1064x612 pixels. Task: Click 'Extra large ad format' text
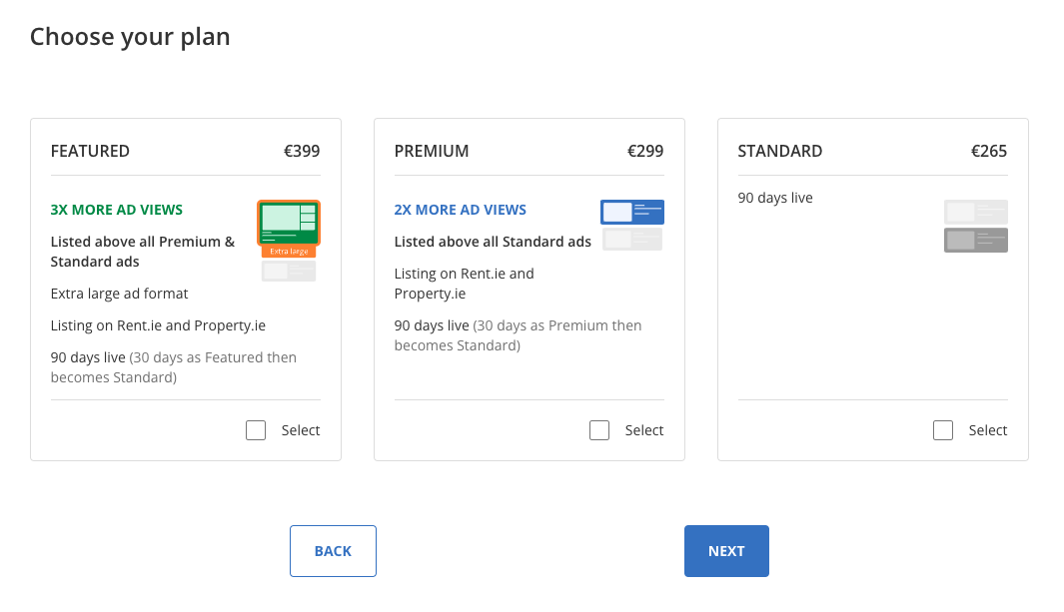(x=120, y=294)
